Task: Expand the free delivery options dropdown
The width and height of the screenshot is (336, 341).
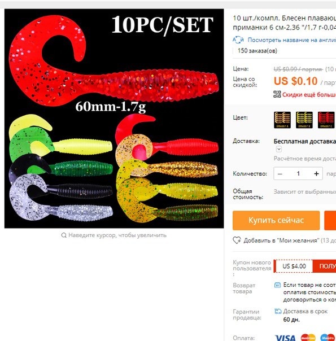Action: click(279, 149)
